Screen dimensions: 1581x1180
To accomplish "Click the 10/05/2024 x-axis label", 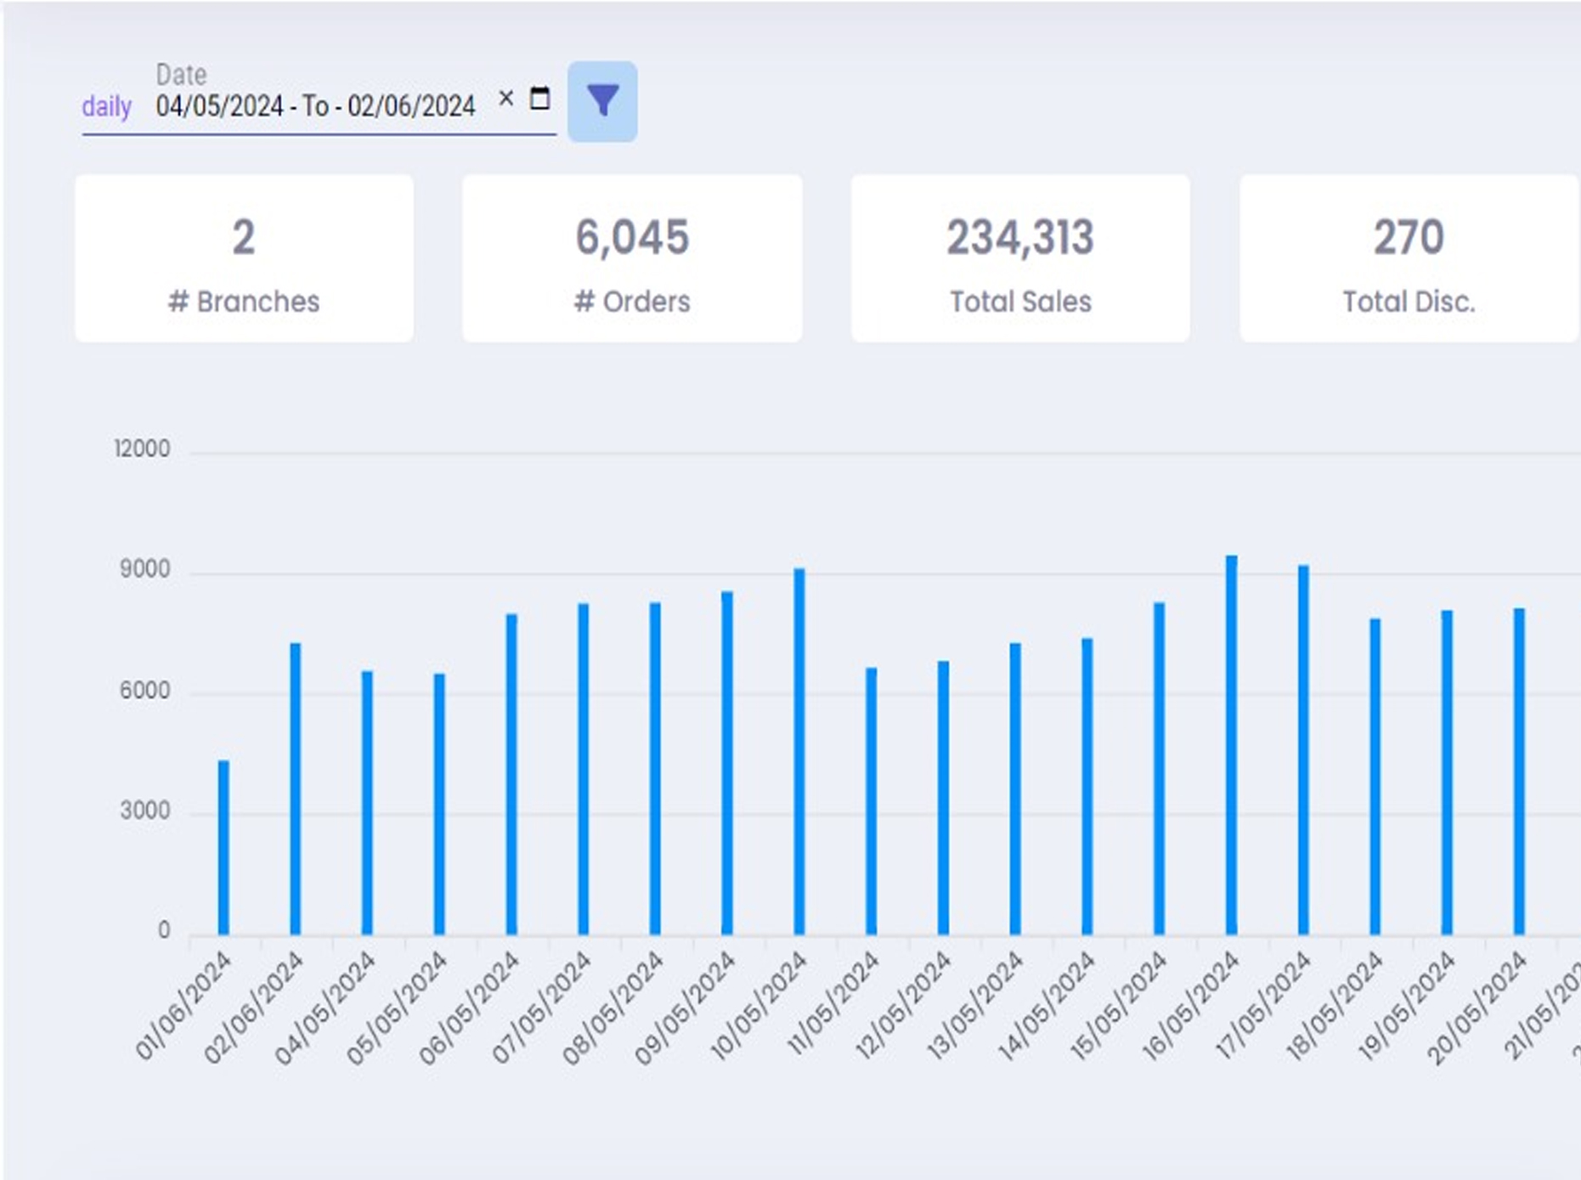I will coord(759,1006).
